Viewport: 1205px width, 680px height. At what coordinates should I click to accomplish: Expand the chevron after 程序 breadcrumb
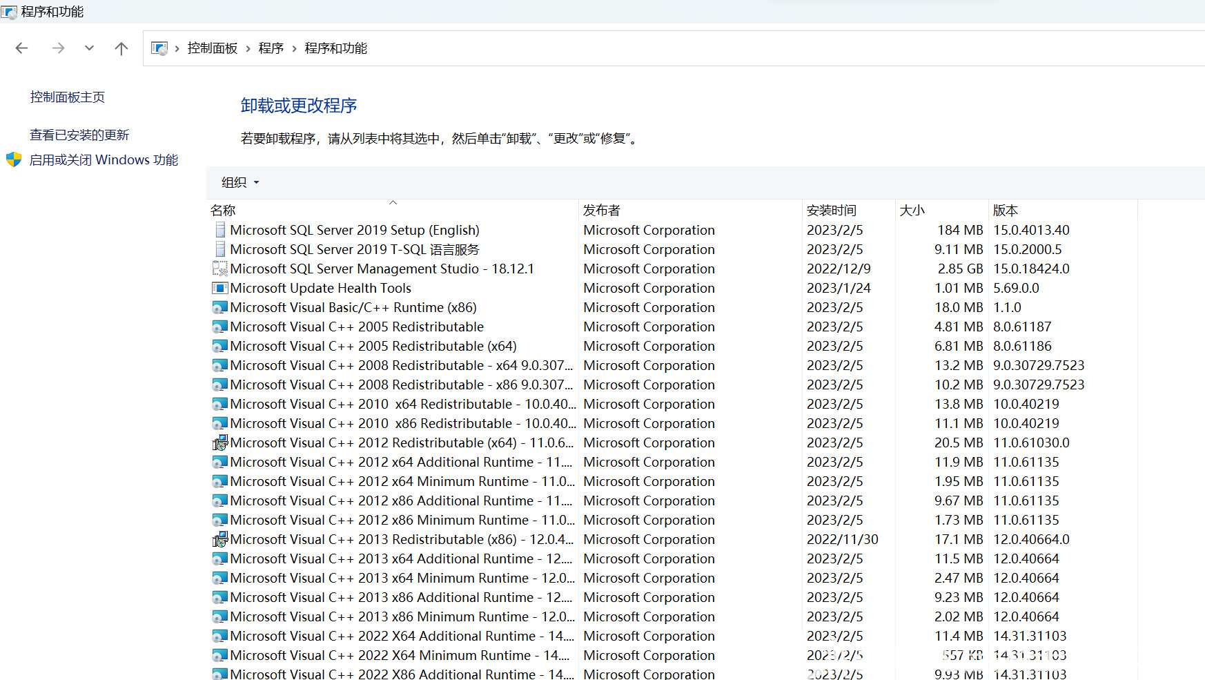pos(294,48)
